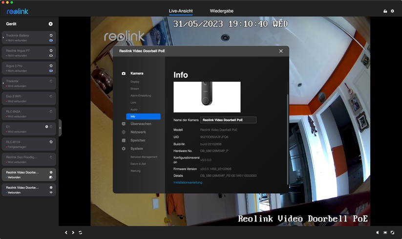This screenshot has width=402, height=239.
Task: Open Wartung settings
Action: (135, 171)
